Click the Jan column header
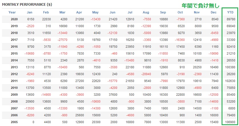Image resolution: width=239 pixels, height=126 pixels. point(29,12)
